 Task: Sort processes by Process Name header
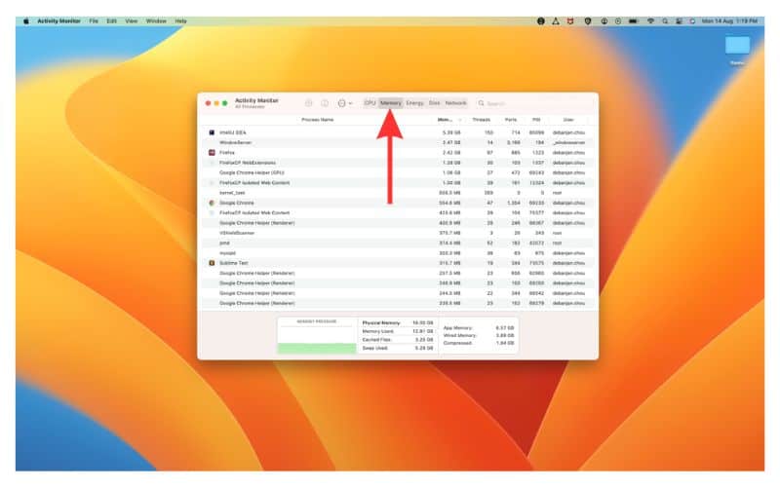click(x=317, y=120)
